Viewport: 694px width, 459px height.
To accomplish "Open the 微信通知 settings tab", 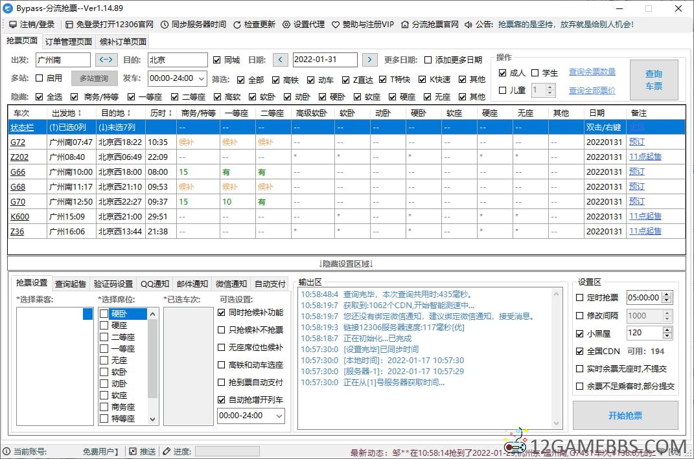I will [x=231, y=284].
